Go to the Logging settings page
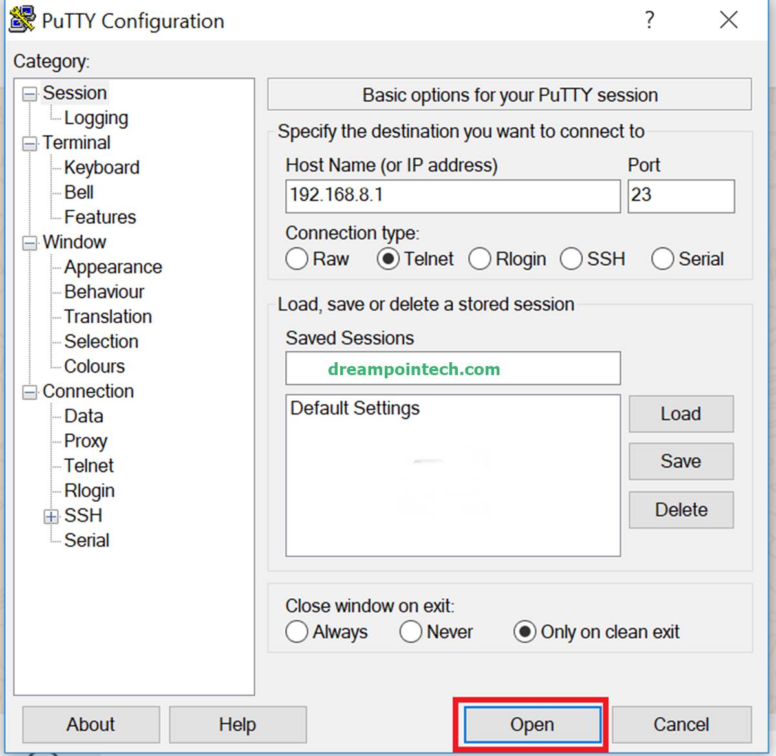 click(x=96, y=118)
